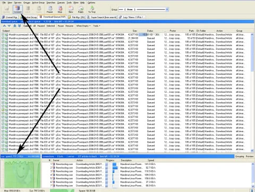This screenshot has height=192, width=255.
Task: Move queue item to bottom icon
Action: [20, 26]
